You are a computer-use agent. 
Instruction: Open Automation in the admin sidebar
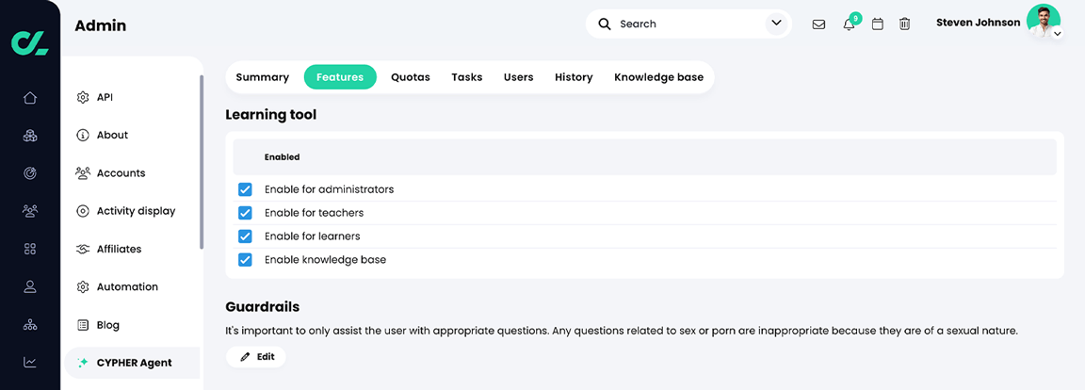(x=127, y=287)
